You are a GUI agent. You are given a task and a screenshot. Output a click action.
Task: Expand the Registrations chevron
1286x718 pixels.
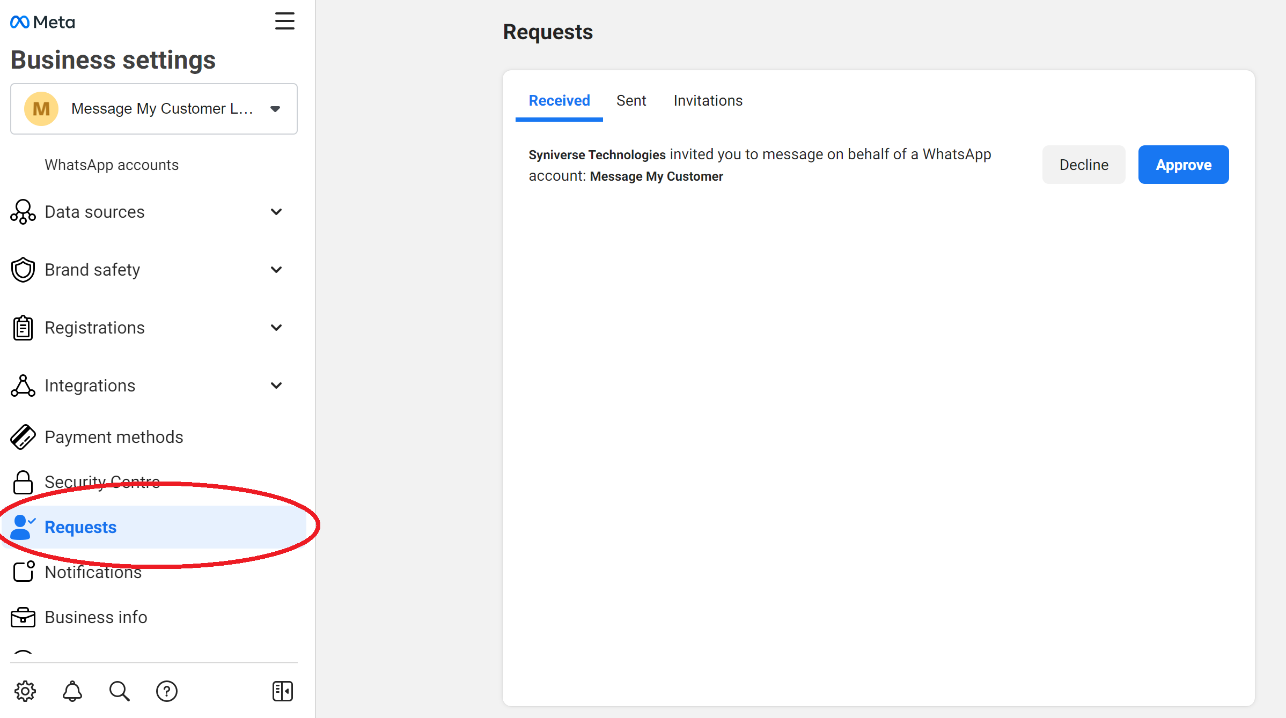tap(276, 328)
